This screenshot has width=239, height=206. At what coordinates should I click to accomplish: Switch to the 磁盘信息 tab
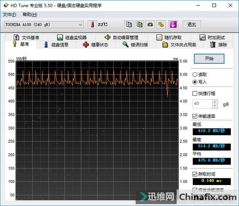(56, 45)
